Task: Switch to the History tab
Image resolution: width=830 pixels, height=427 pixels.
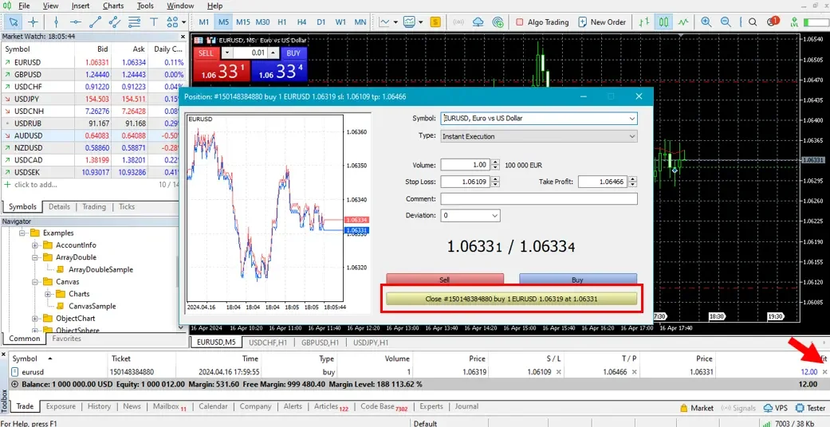Action: [x=99, y=406]
